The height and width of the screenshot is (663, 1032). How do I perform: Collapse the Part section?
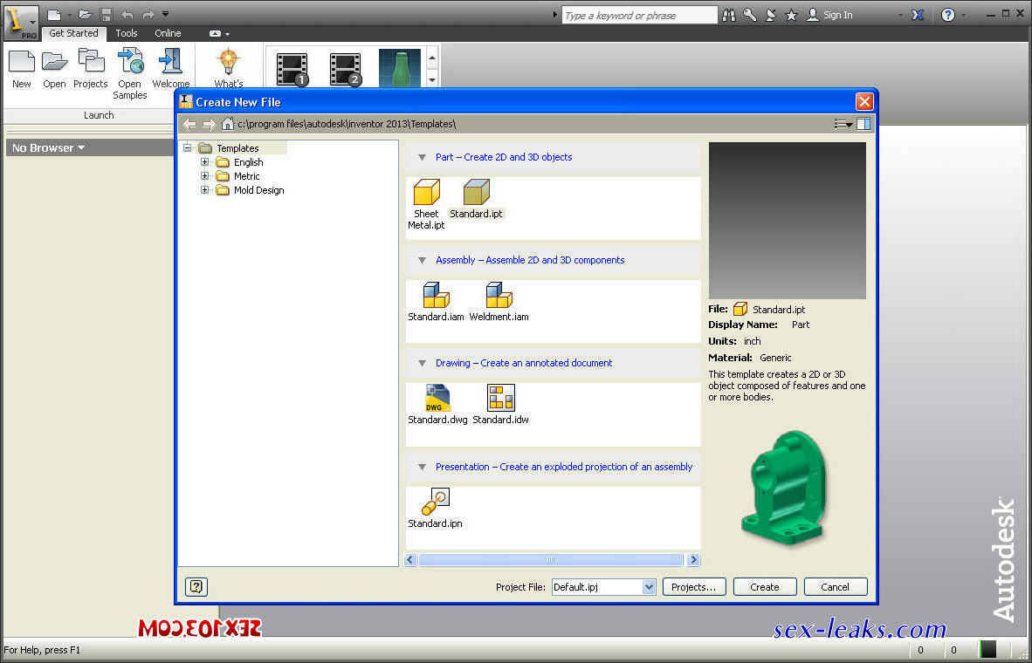click(x=423, y=157)
